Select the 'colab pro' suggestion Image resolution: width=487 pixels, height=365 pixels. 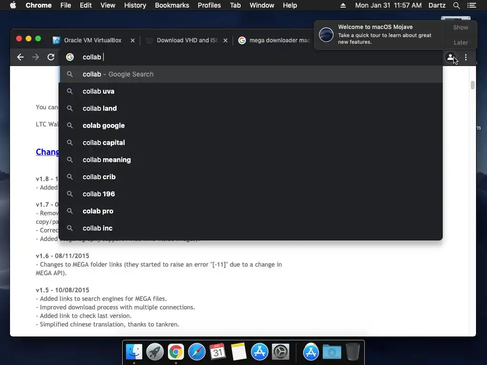point(251,211)
